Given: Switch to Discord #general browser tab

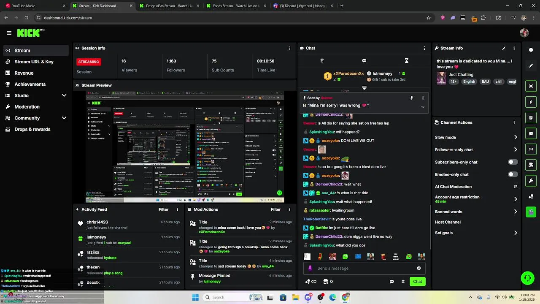Looking at the screenshot, I should [304, 6].
